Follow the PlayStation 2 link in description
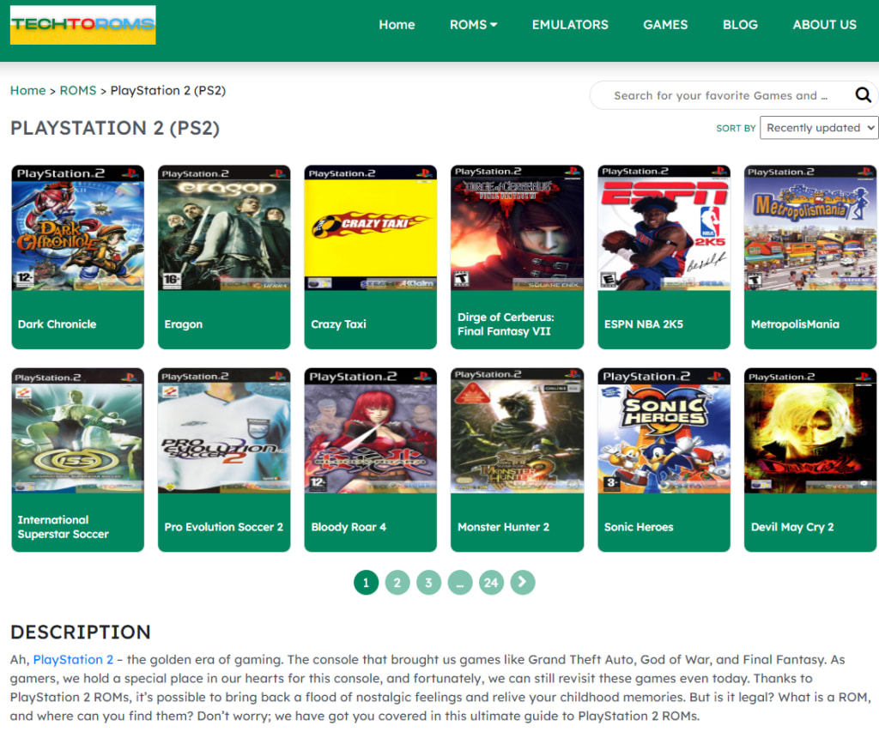Viewport: 879px width, 732px height. (x=73, y=659)
